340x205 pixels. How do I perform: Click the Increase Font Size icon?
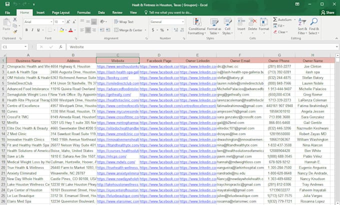pyautogui.click(x=68, y=21)
